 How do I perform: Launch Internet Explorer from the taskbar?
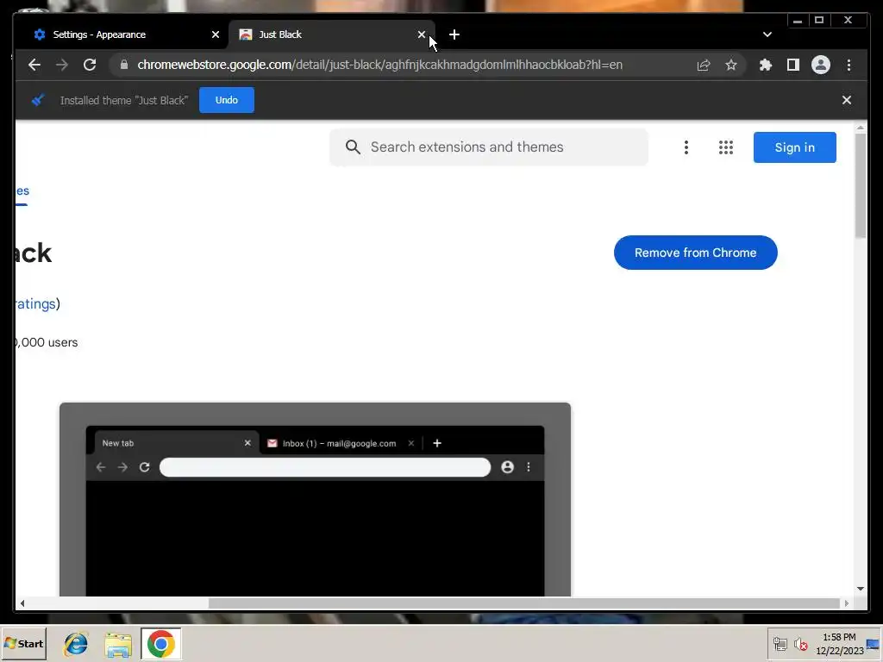tap(76, 644)
